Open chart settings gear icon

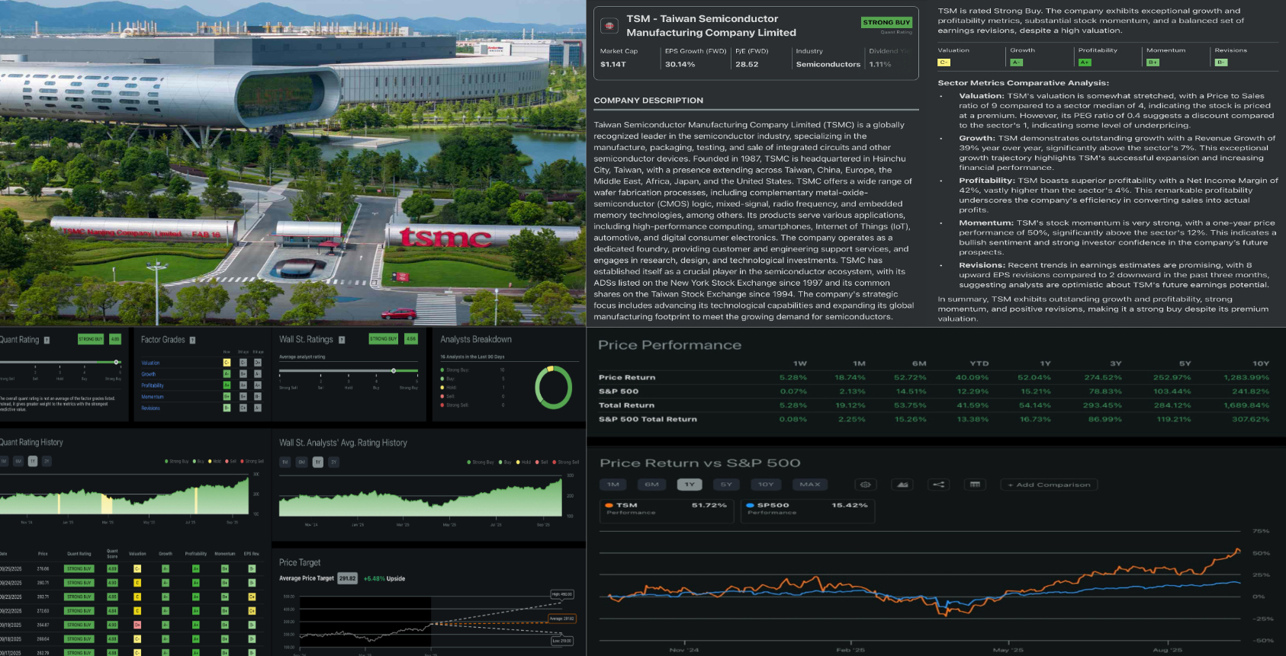click(x=865, y=485)
